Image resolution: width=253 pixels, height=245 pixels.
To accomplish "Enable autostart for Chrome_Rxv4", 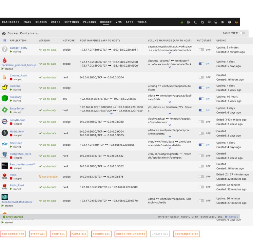I will click(x=201, y=77).
